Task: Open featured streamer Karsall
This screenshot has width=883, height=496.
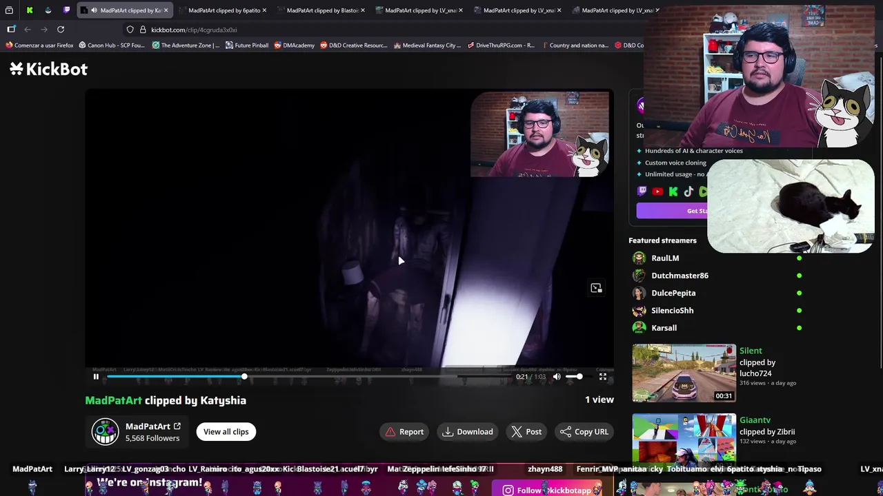Action: coord(664,328)
